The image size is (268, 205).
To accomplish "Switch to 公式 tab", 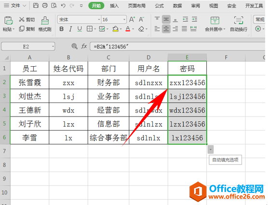I will click(159, 6).
